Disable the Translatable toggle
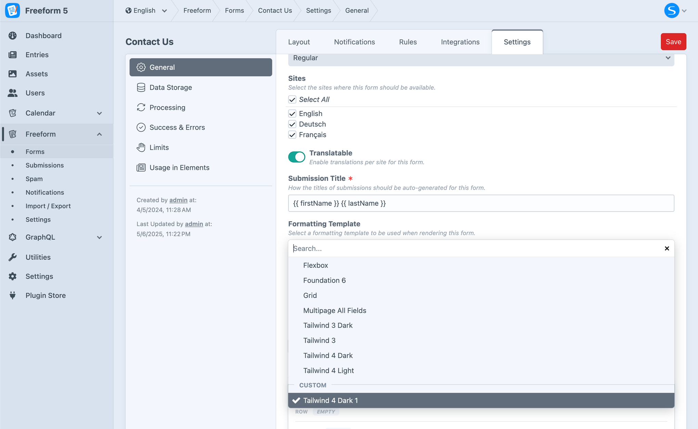The height and width of the screenshot is (429, 698). 297,157
